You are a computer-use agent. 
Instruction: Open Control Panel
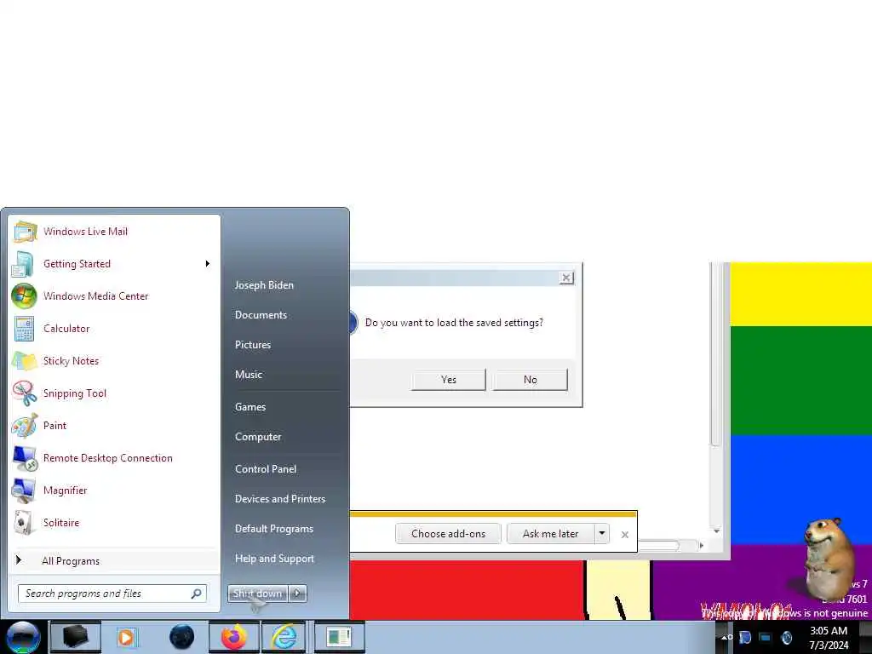[266, 469]
